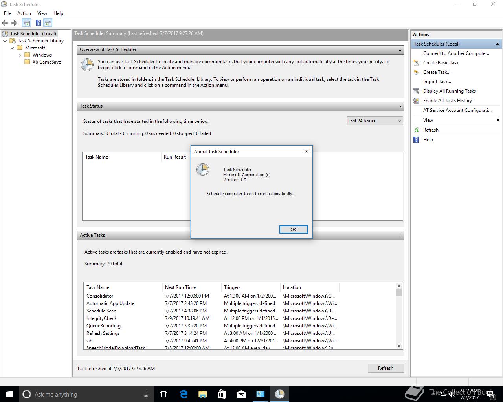Click the Help icon in Actions pane

click(417, 140)
